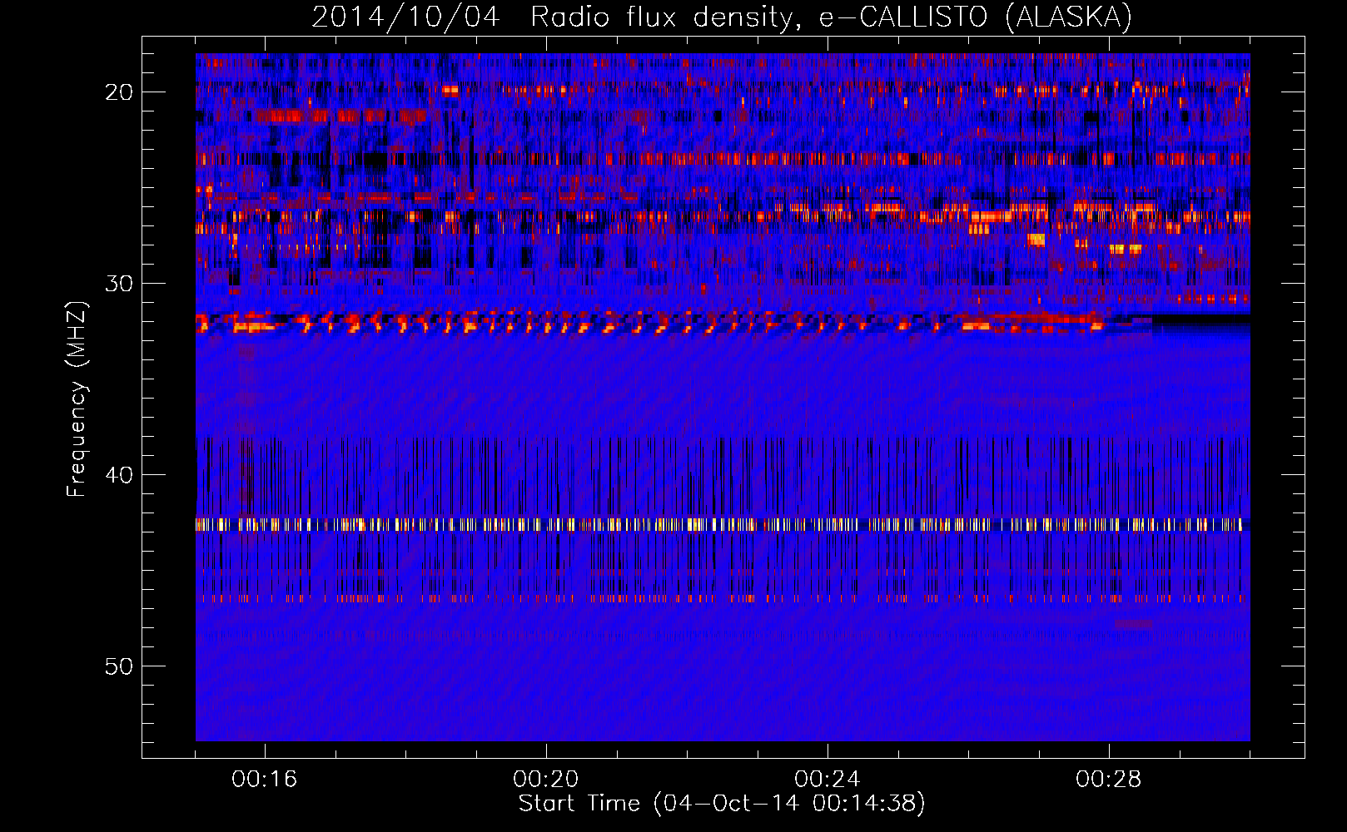Click the 00:20 time tick label
The width and height of the screenshot is (1347, 832).
coord(546,780)
